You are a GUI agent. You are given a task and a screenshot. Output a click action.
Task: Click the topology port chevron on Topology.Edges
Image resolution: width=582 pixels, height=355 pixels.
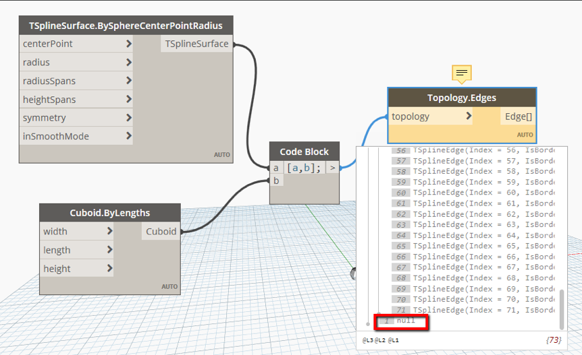point(469,117)
